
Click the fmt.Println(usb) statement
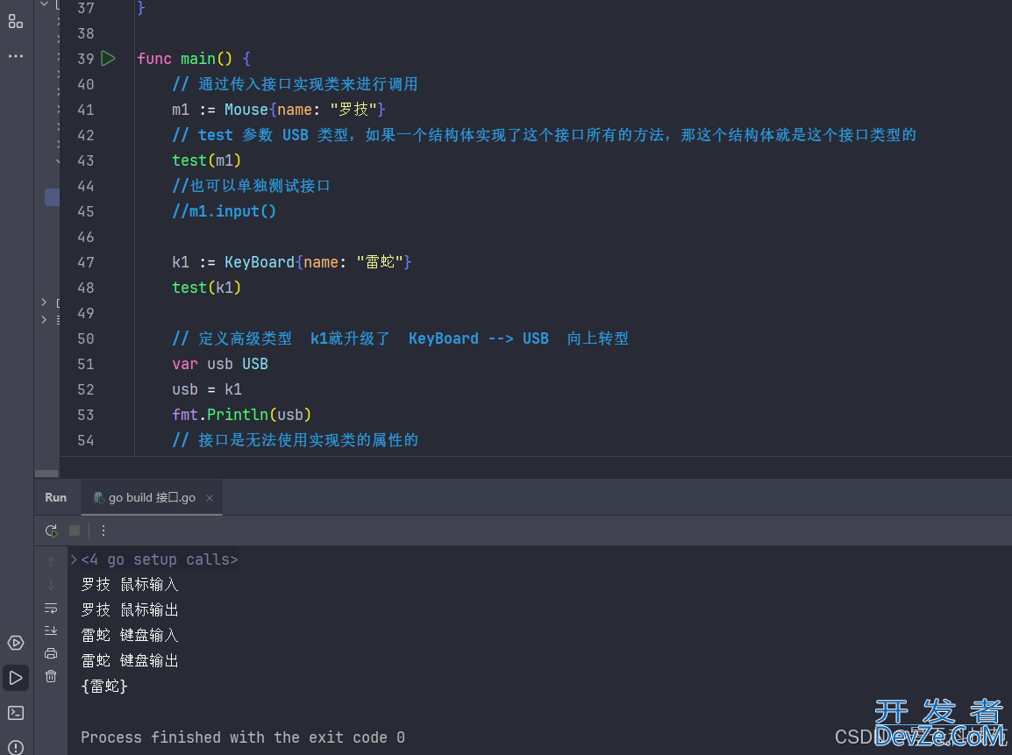tap(242, 415)
